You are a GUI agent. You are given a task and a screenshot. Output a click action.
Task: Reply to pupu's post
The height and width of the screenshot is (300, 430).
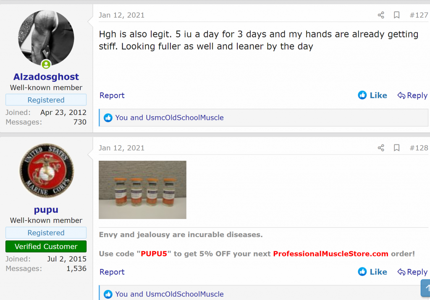coord(412,272)
